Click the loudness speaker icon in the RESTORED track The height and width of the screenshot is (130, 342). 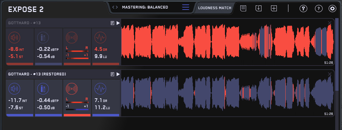coord(14,89)
